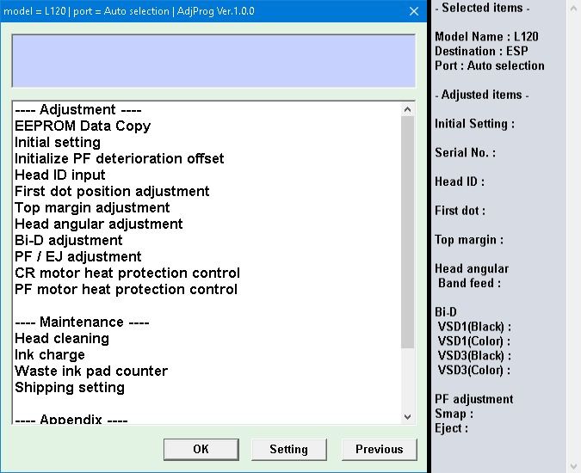Image resolution: width=581 pixels, height=473 pixels.
Task: Click the Port : Auto selection text
Action: (x=490, y=65)
